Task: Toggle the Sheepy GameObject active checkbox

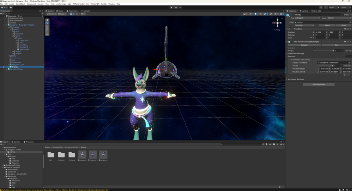Action: (293, 15)
